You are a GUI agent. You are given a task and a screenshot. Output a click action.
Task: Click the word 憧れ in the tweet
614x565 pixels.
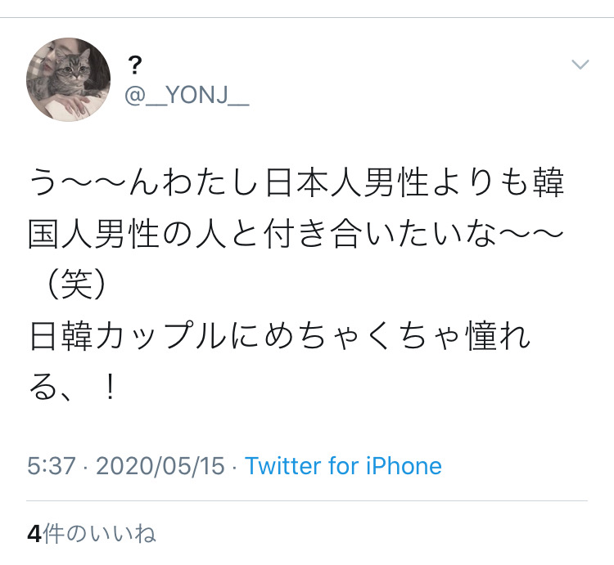[x=498, y=336]
